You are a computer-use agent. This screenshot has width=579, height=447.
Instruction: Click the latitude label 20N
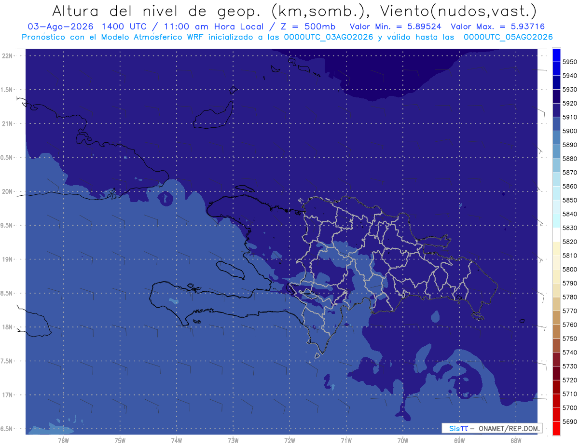click(x=7, y=192)
